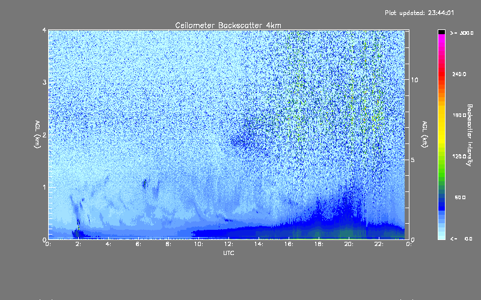Click the 3 km tick label
481x300 pixels.
pos(44,82)
